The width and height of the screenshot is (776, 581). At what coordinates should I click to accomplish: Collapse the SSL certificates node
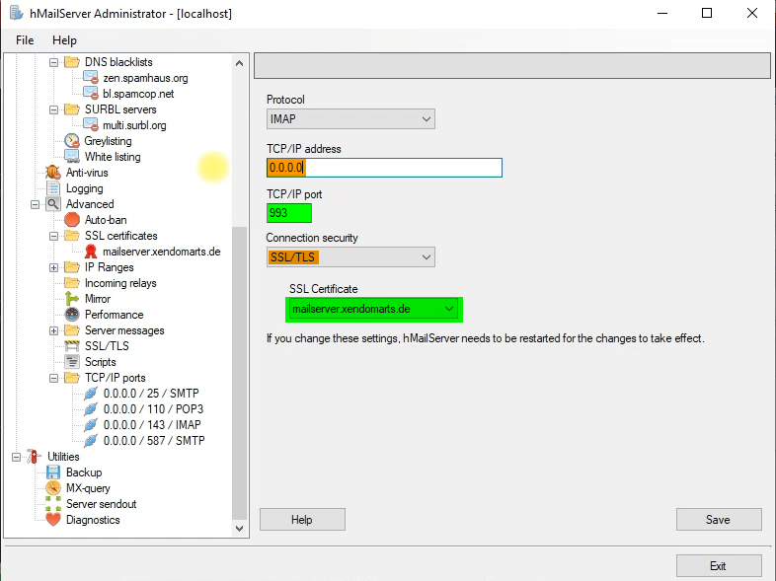(x=53, y=237)
